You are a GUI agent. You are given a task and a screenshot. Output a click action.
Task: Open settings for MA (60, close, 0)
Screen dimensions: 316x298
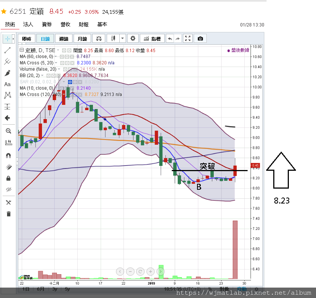pyautogui.click(x=67, y=57)
